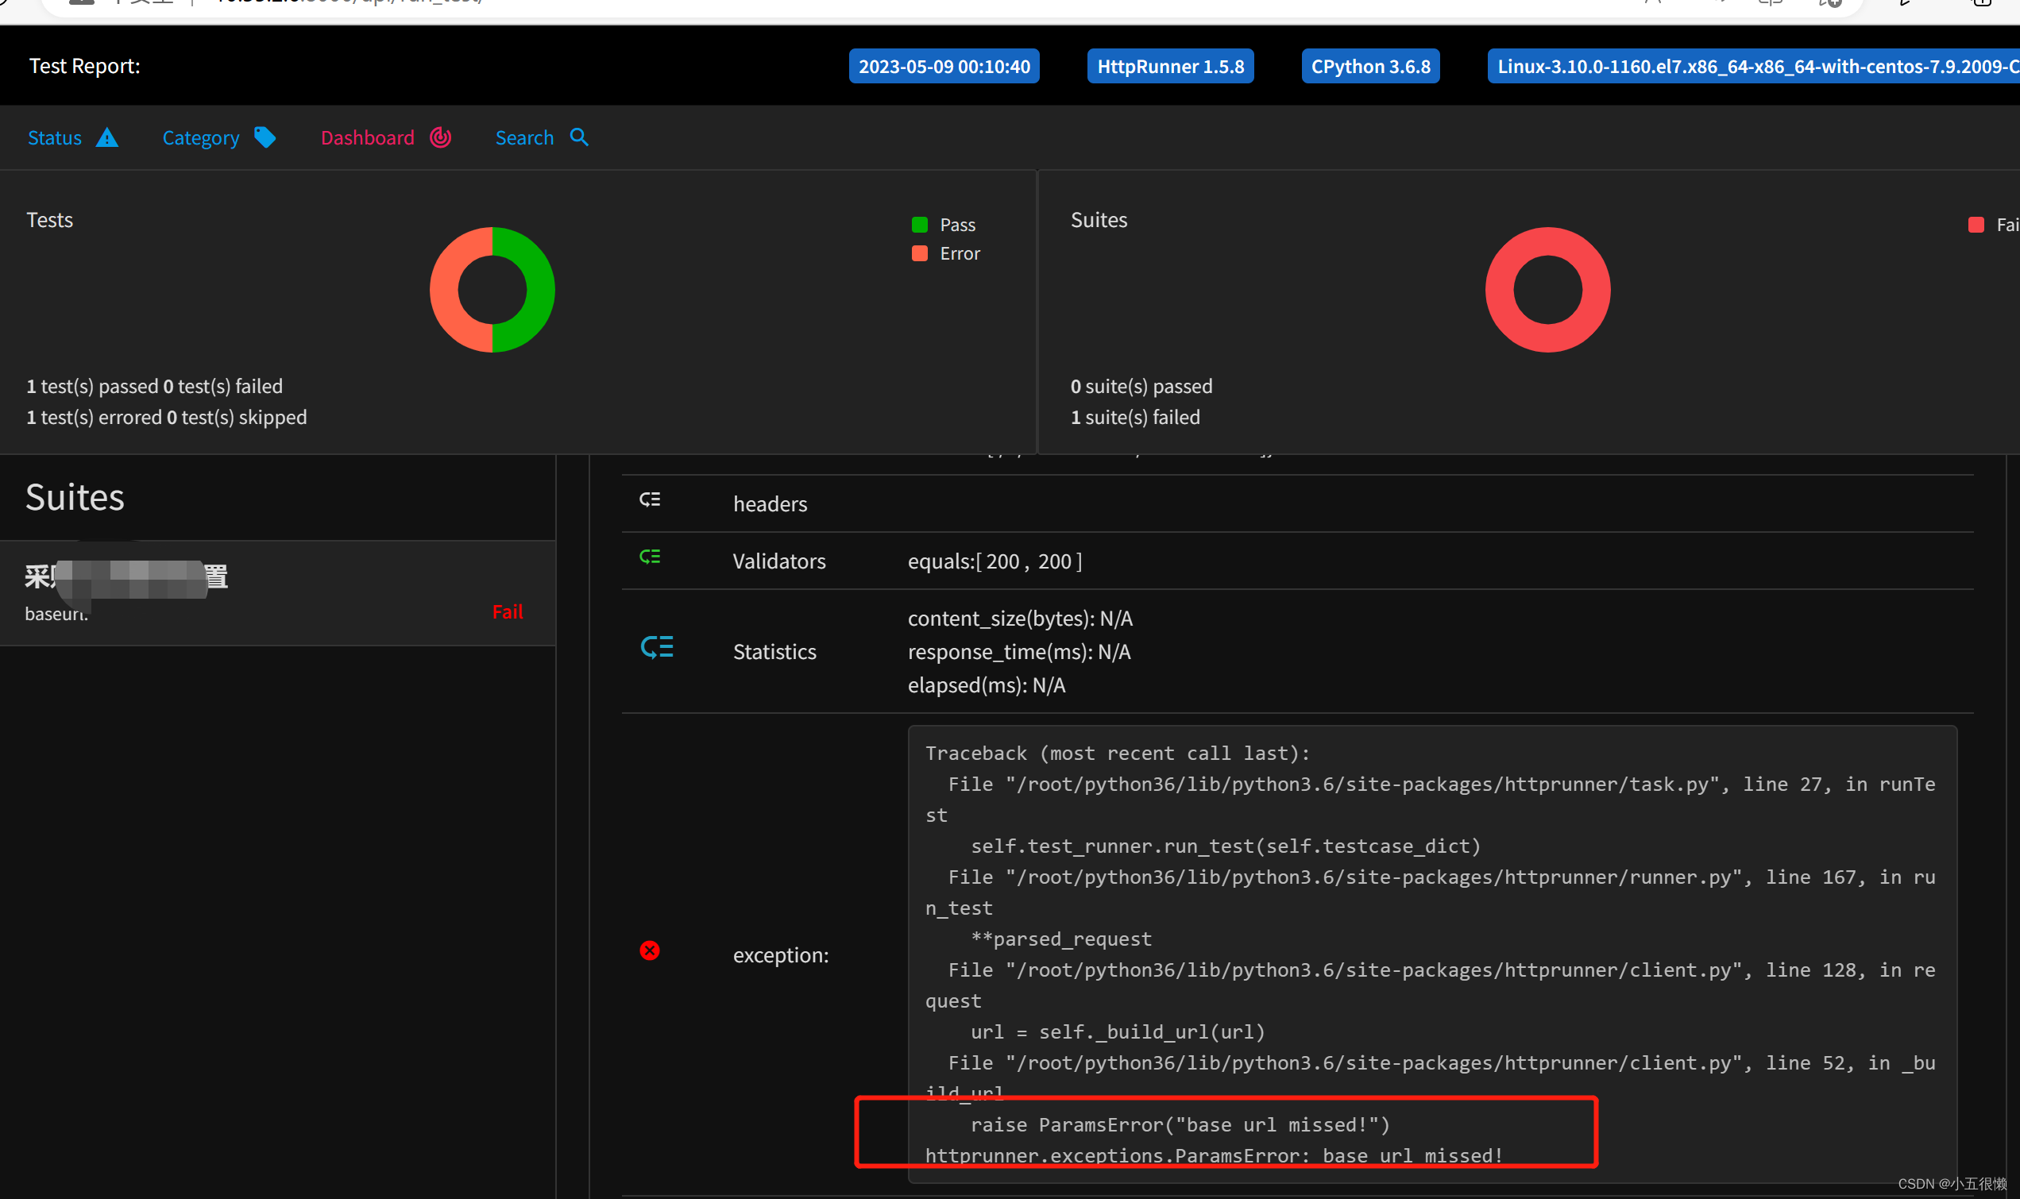Click the magnifier icon beside Search
Screen dimensions: 2020x1199
pyautogui.click(x=578, y=137)
